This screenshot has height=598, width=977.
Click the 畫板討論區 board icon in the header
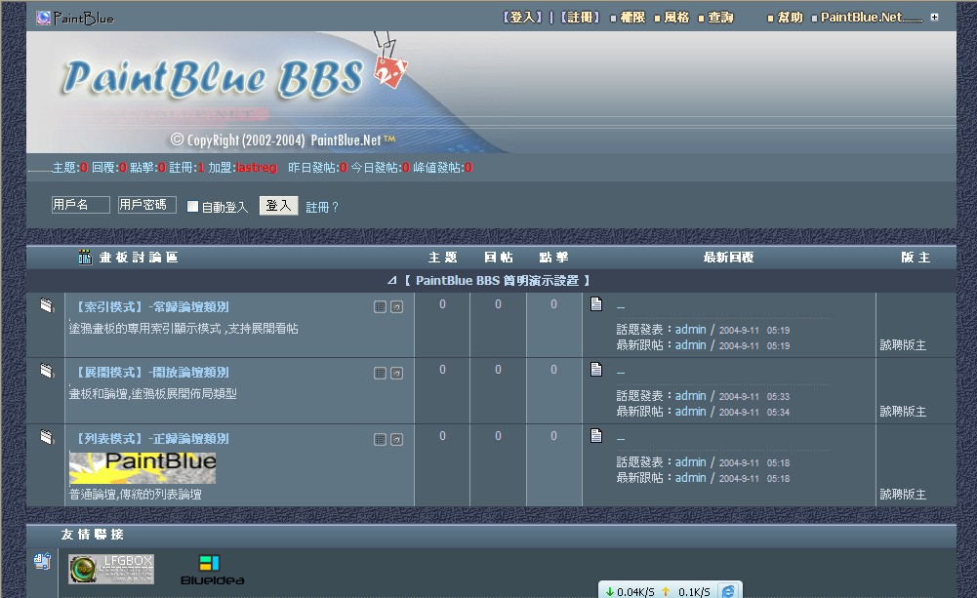[85, 257]
